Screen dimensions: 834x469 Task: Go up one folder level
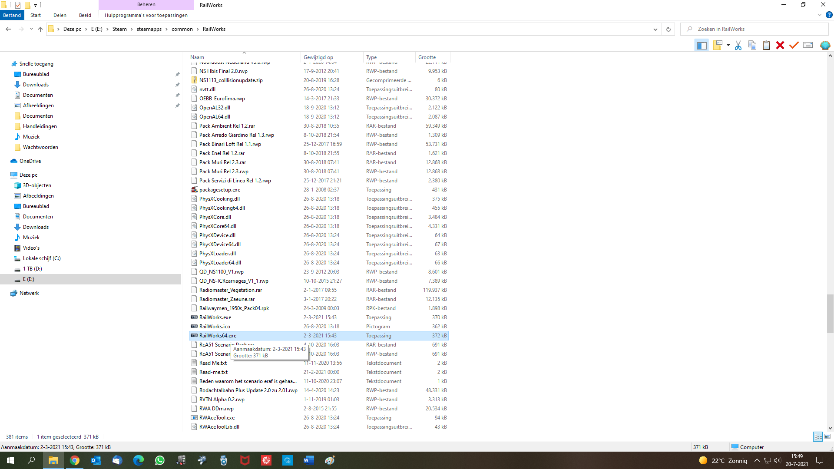(40, 29)
